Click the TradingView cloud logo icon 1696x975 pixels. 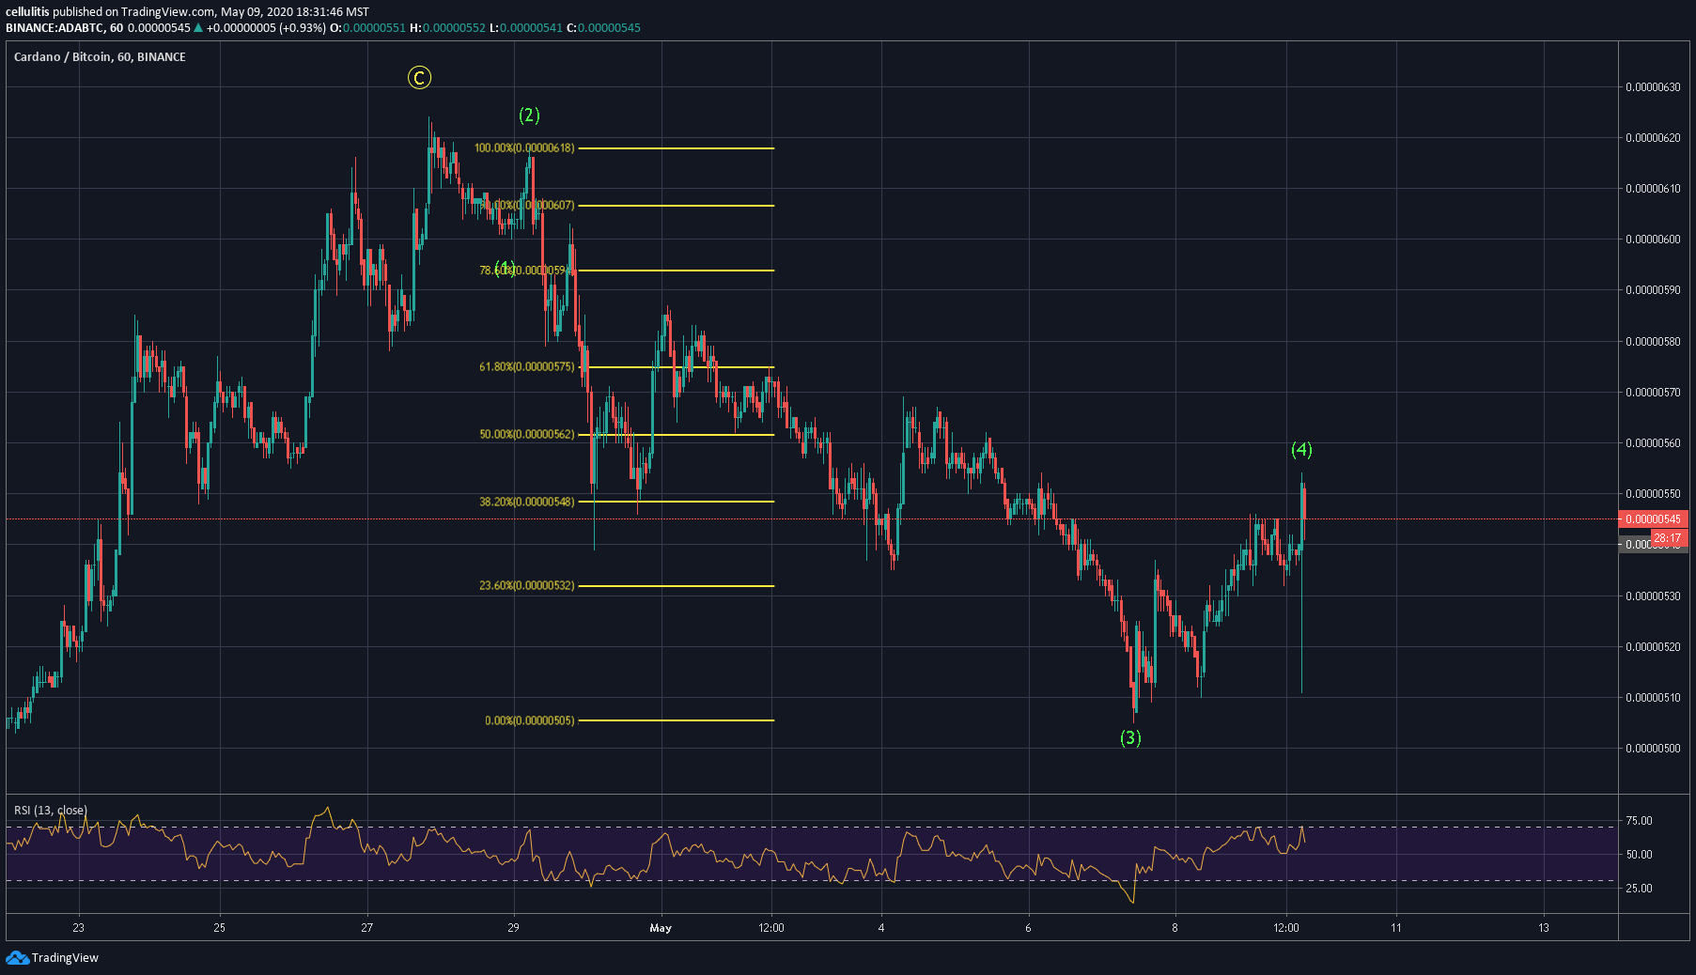(x=17, y=957)
